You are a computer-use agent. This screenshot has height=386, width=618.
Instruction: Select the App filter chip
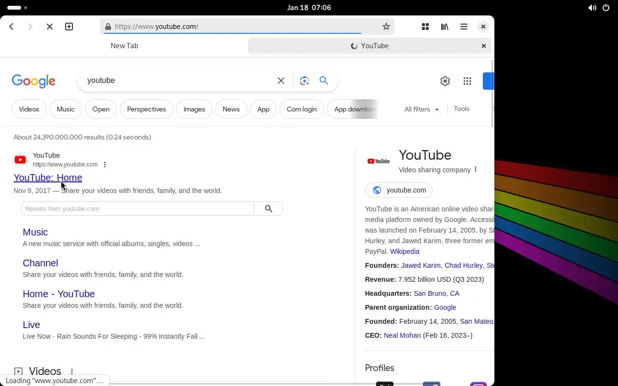point(263,109)
